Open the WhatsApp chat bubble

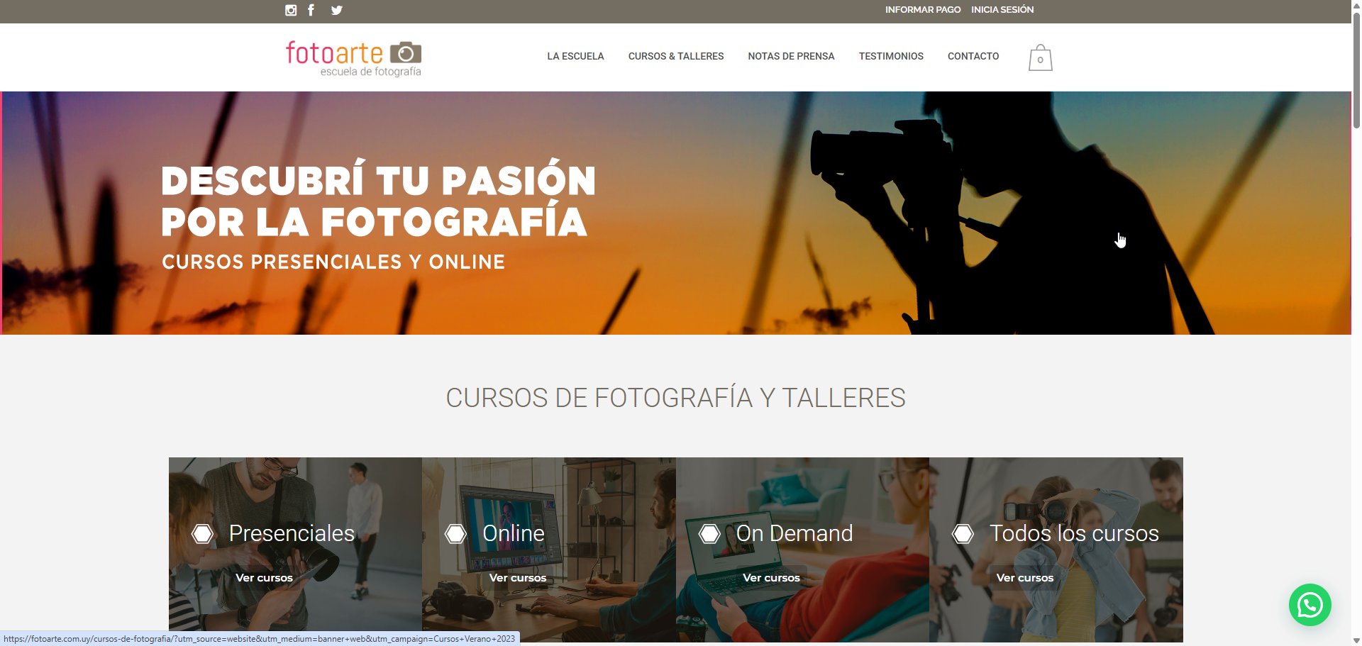pos(1310,605)
